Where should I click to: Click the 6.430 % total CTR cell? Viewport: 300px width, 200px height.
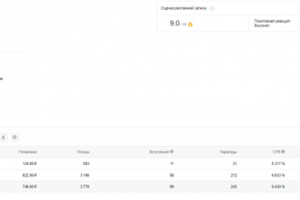pos(278,186)
